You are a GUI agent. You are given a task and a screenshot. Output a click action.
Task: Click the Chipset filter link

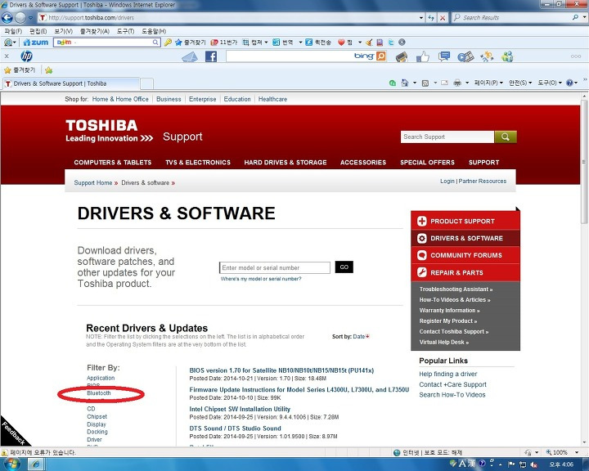pyautogui.click(x=97, y=416)
